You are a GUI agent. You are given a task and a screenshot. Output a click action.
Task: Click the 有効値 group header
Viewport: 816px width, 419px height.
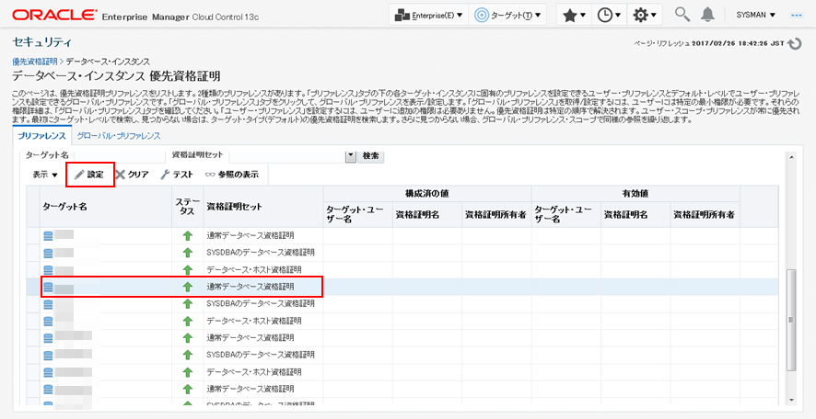pos(635,193)
